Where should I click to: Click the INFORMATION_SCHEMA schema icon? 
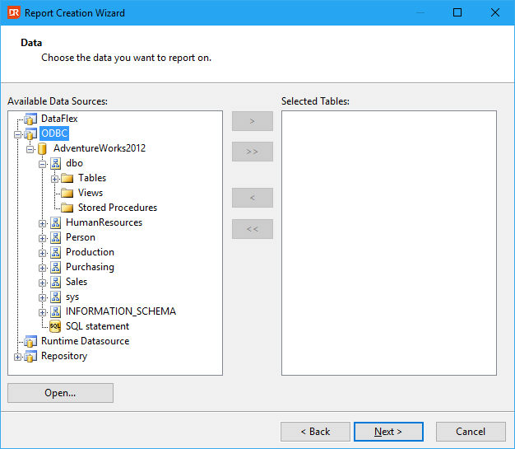pos(55,312)
